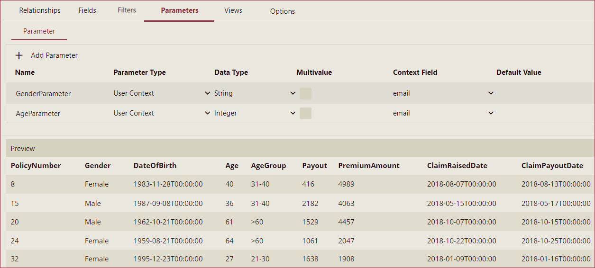Viewport: 595px width, 268px height.
Task: Select the Views tab
Action: pyautogui.click(x=233, y=10)
